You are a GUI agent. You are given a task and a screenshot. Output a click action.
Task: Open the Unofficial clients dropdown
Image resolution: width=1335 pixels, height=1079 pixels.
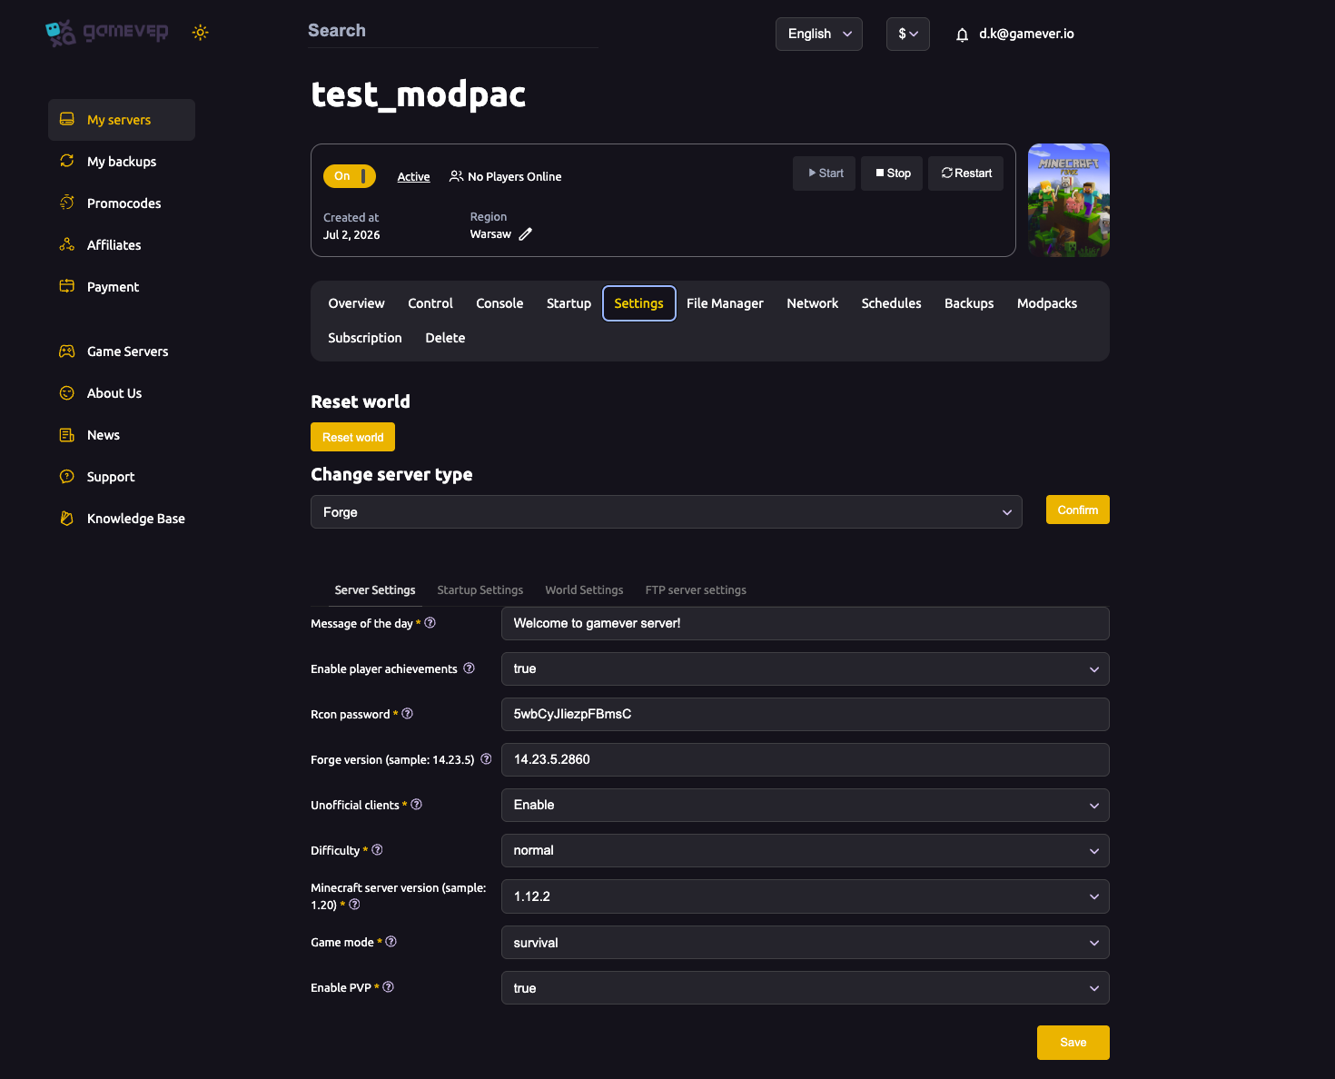click(x=806, y=806)
